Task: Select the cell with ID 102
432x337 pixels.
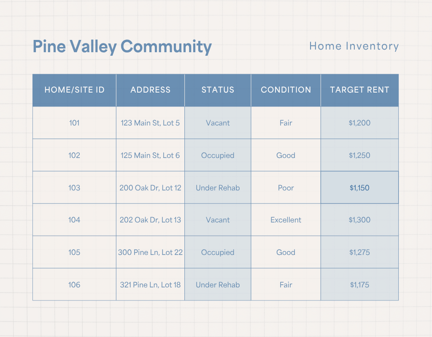Action: [x=74, y=155]
